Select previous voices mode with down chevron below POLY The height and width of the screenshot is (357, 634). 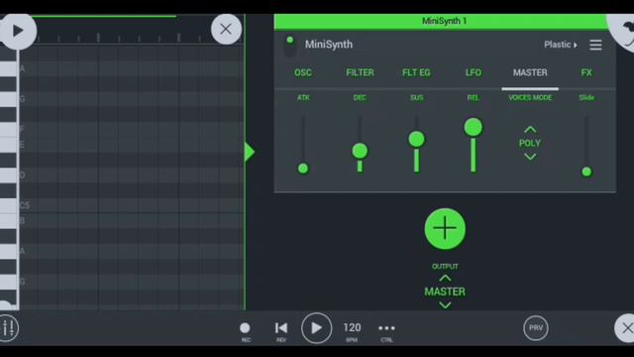click(530, 157)
